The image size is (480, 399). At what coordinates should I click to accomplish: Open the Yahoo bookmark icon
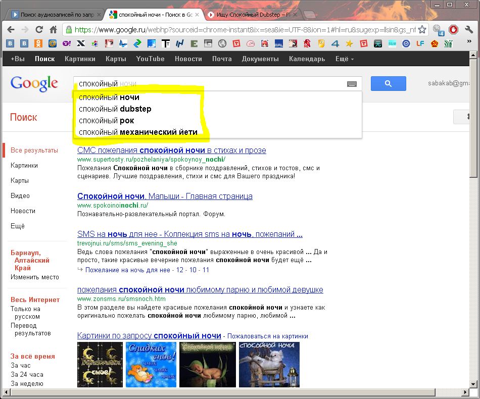(x=67, y=43)
